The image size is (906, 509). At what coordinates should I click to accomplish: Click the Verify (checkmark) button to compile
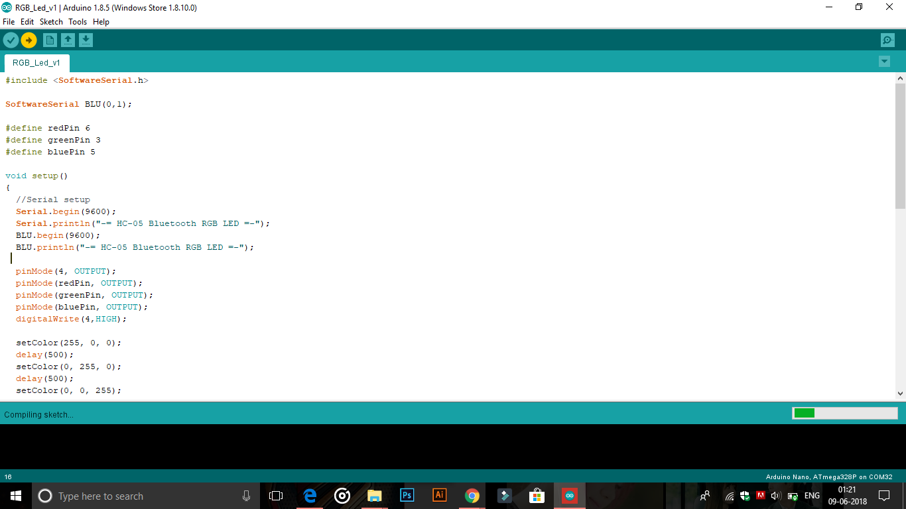tap(11, 40)
